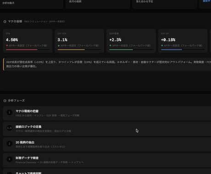The image size is (211, 174).
Task: Click the Financial Datasets description text
Action: tap(50, 162)
